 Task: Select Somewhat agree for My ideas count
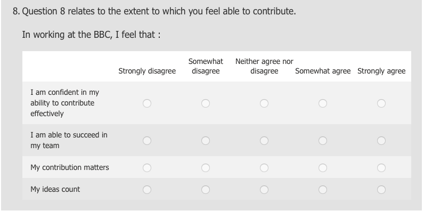(323, 190)
